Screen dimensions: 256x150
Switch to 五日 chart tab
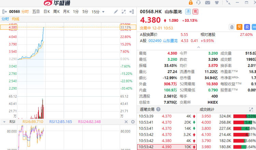[x=36, y=12]
